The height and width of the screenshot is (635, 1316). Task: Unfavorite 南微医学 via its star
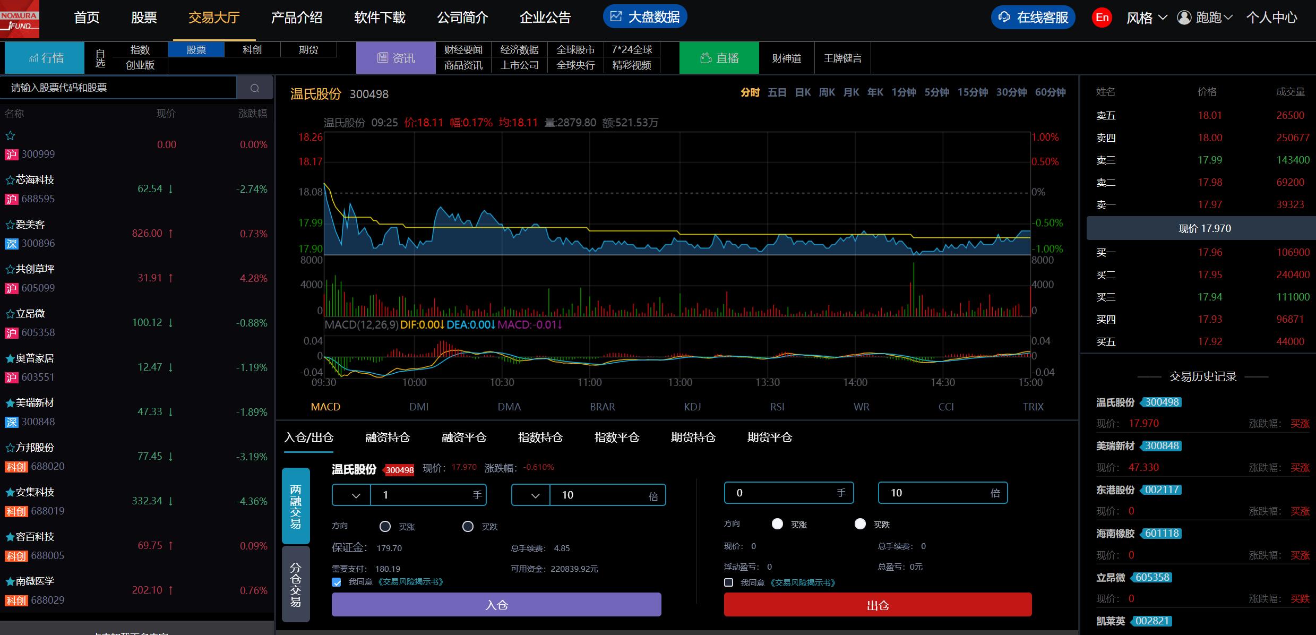10,581
